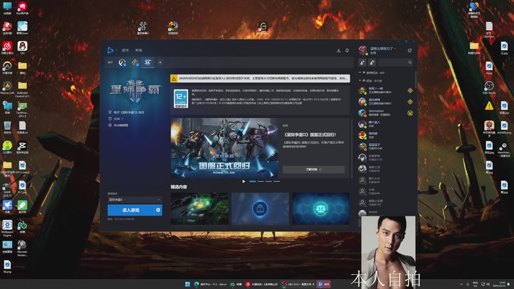Add a game to favorites with the plus button
This screenshot has width=514, height=289.
160,62
